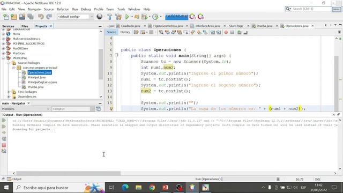The width and height of the screenshot is (343, 193).
Task: Collapse the com.mycompany.principal package node
Action: click(x=13, y=68)
